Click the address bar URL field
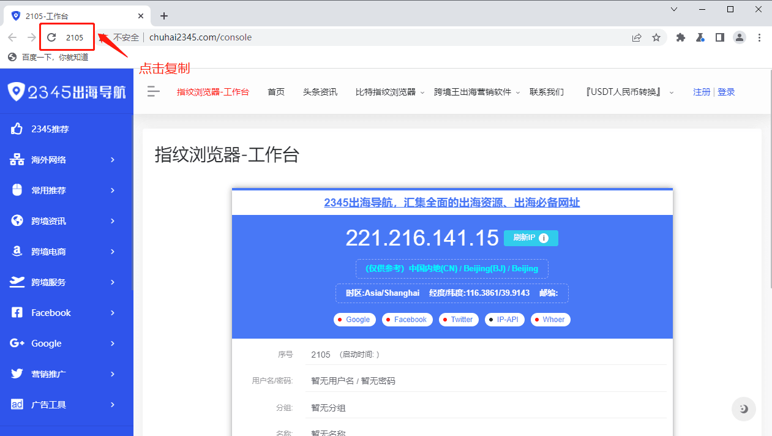 (x=367, y=37)
